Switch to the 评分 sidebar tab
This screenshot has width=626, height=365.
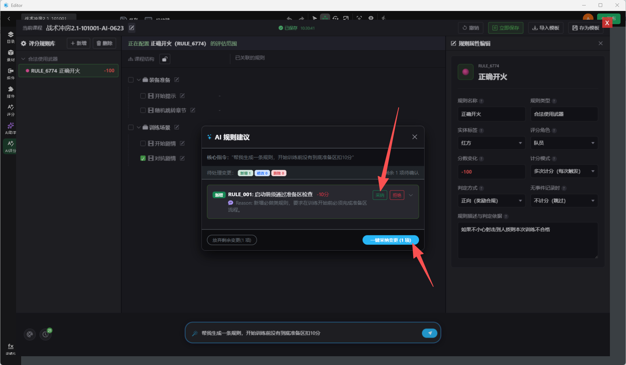pos(11,110)
